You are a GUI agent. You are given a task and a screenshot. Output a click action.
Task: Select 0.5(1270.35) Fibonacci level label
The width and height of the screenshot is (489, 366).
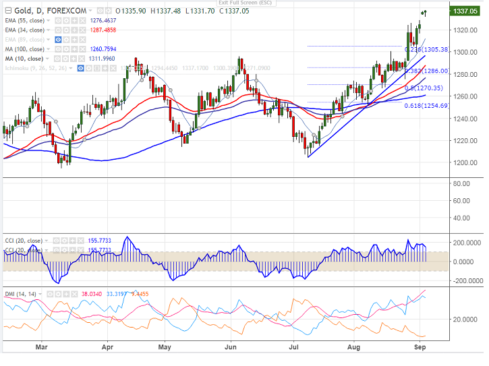point(424,88)
